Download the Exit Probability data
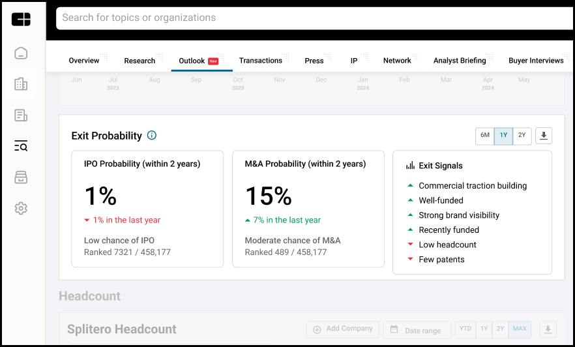 (544, 136)
